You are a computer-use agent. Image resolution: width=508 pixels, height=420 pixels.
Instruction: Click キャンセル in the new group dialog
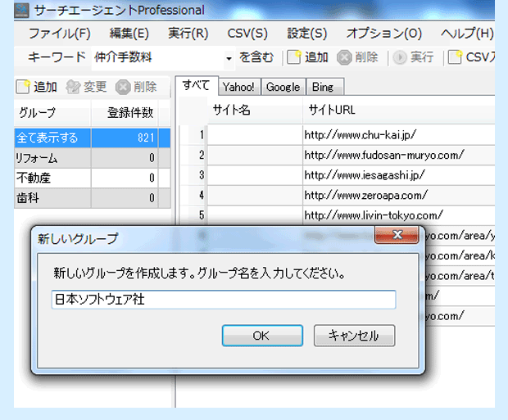pyautogui.click(x=354, y=336)
